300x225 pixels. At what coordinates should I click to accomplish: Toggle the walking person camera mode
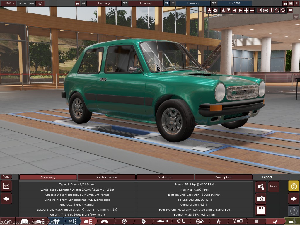click(209, 10)
